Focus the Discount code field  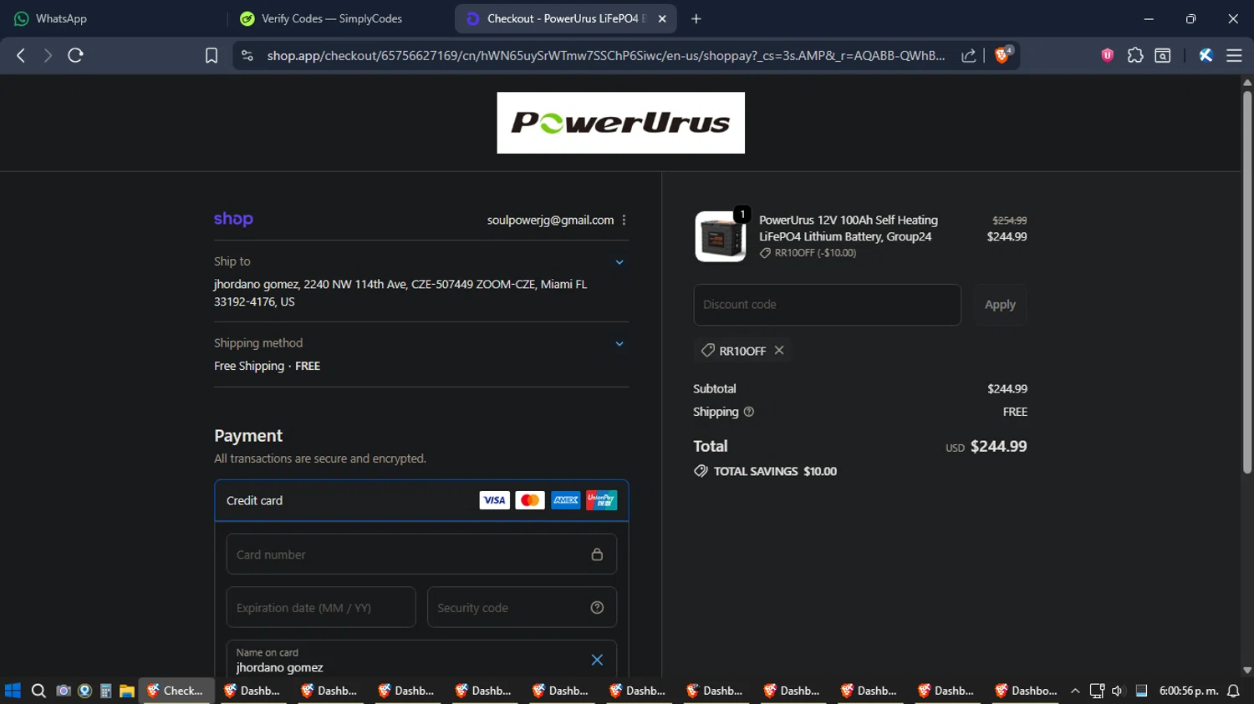(827, 305)
